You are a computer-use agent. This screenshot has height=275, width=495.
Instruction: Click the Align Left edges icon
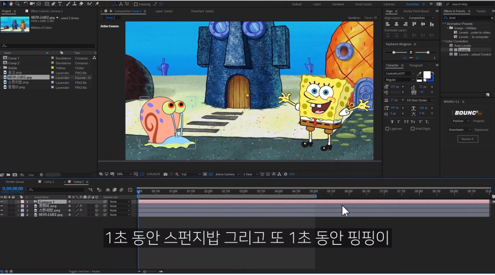(388, 24)
